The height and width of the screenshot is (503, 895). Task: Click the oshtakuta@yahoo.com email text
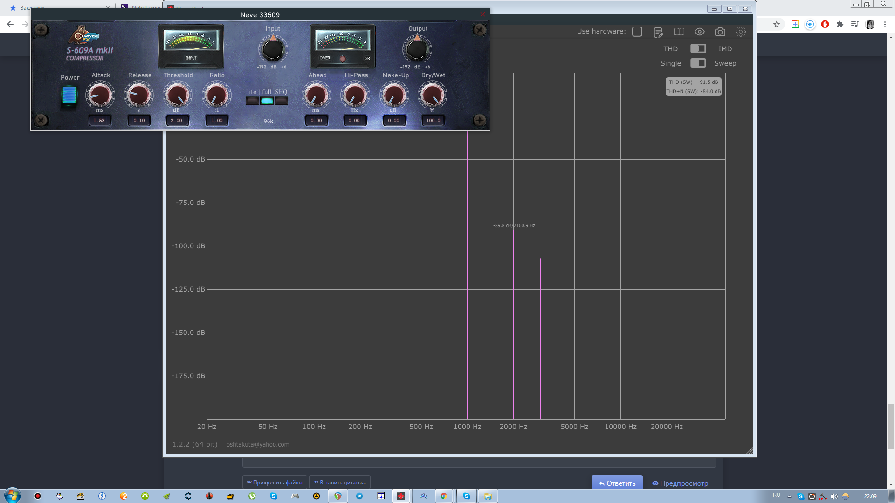[x=258, y=444]
